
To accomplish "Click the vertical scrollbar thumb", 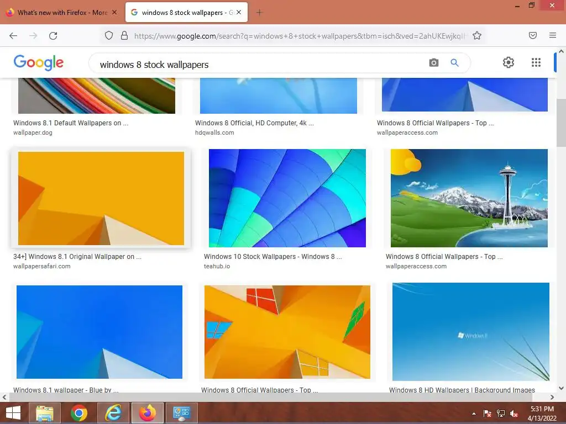I will point(562,123).
